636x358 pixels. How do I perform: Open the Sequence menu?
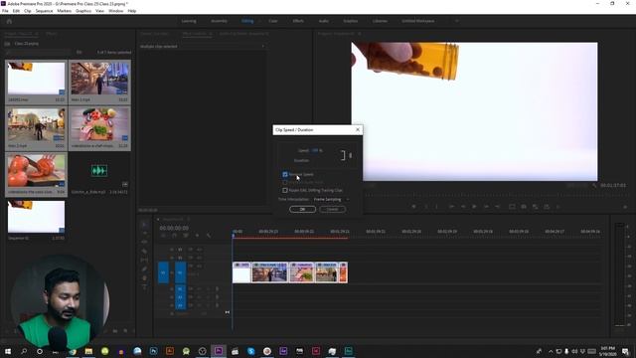(44, 11)
